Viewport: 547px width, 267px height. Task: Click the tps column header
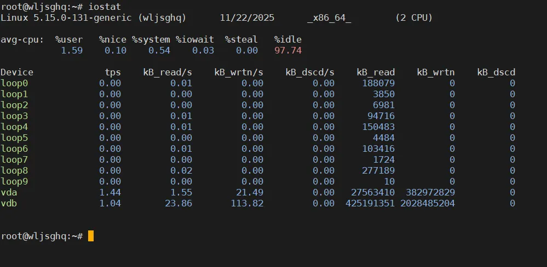(113, 72)
